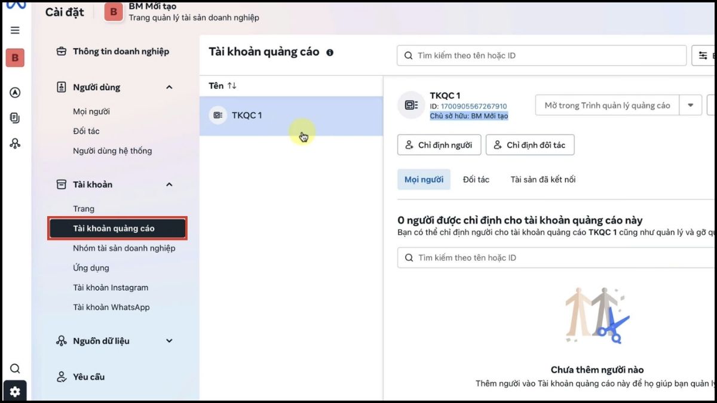
Task: Click Chưa thêm người nào text
Action: (x=597, y=370)
